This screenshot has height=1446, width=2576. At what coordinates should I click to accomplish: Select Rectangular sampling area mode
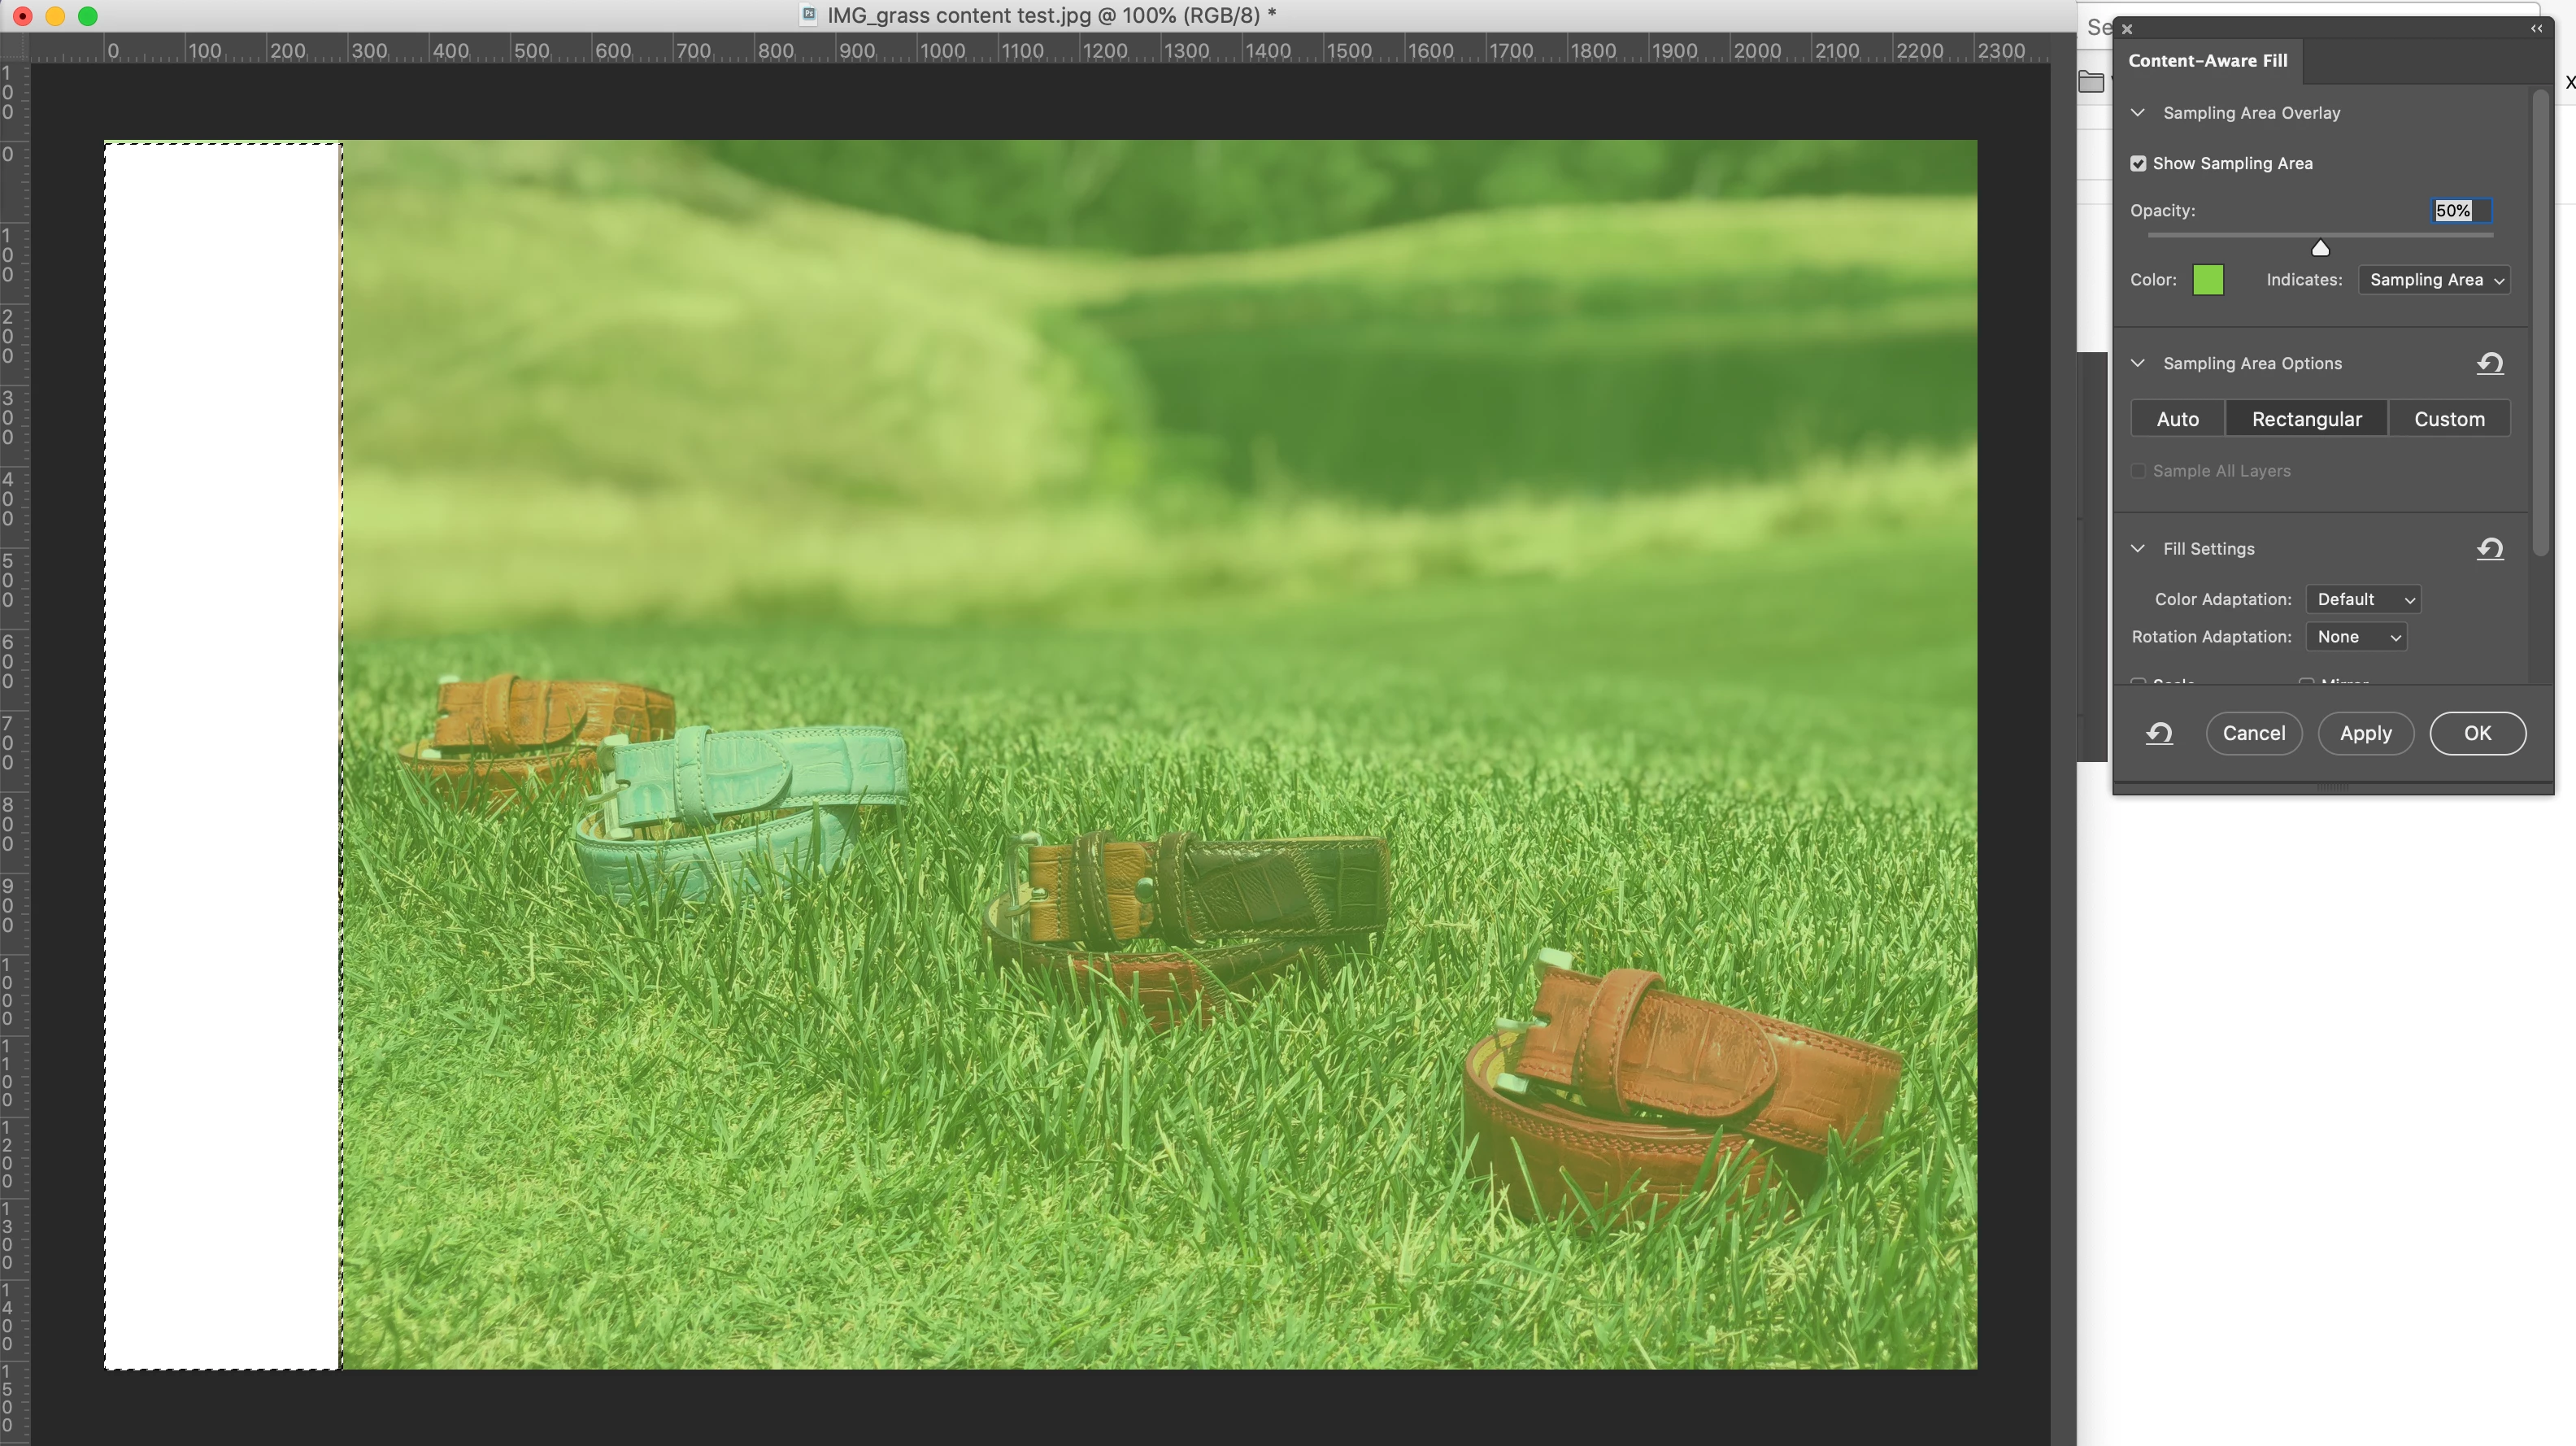[2306, 419]
